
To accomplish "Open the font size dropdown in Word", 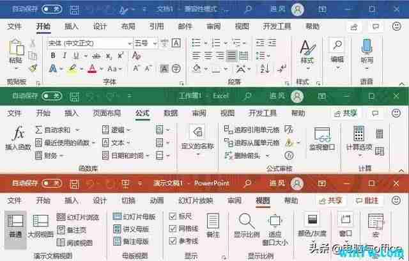I will 155,43.
